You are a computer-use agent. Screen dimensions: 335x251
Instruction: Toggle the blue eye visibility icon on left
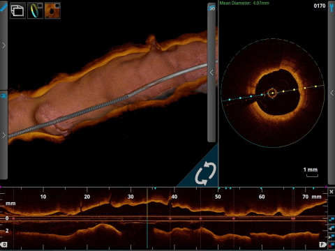(x=3, y=96)
